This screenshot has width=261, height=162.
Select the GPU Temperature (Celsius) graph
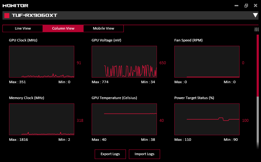point(124,119)
